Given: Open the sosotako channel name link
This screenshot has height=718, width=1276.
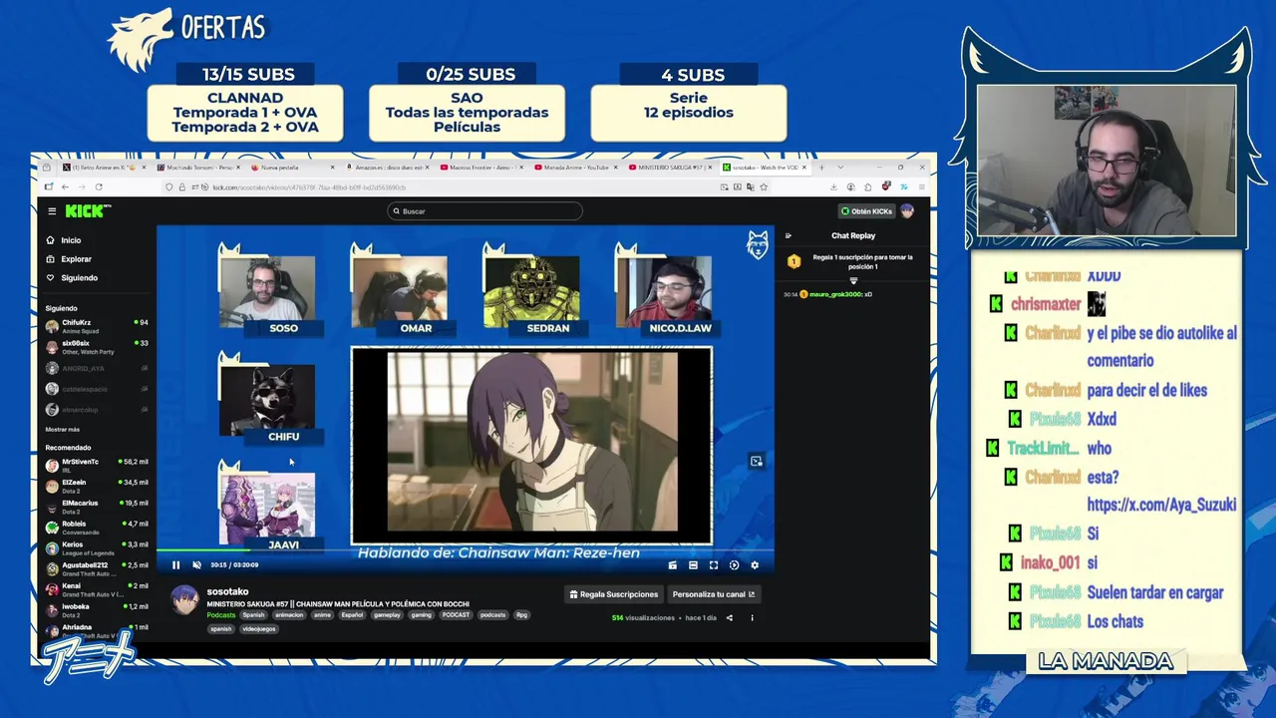Looking at the screenshot, I should coord(227,592).
